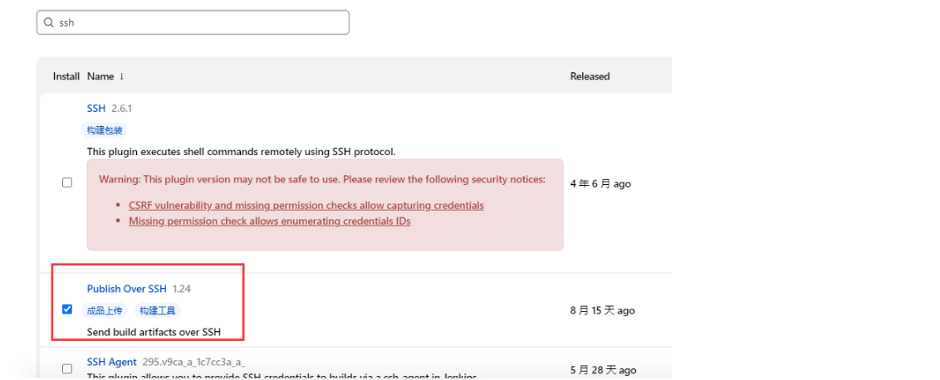Viewport: 940px width, 380px height.
Task: Sort plugins by Released column header
Action: 590,76
